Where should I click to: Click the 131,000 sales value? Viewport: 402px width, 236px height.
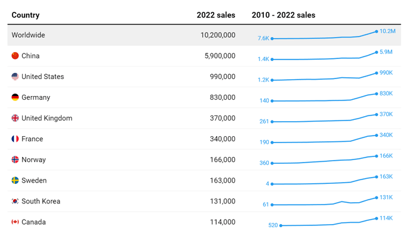point(222,201)
